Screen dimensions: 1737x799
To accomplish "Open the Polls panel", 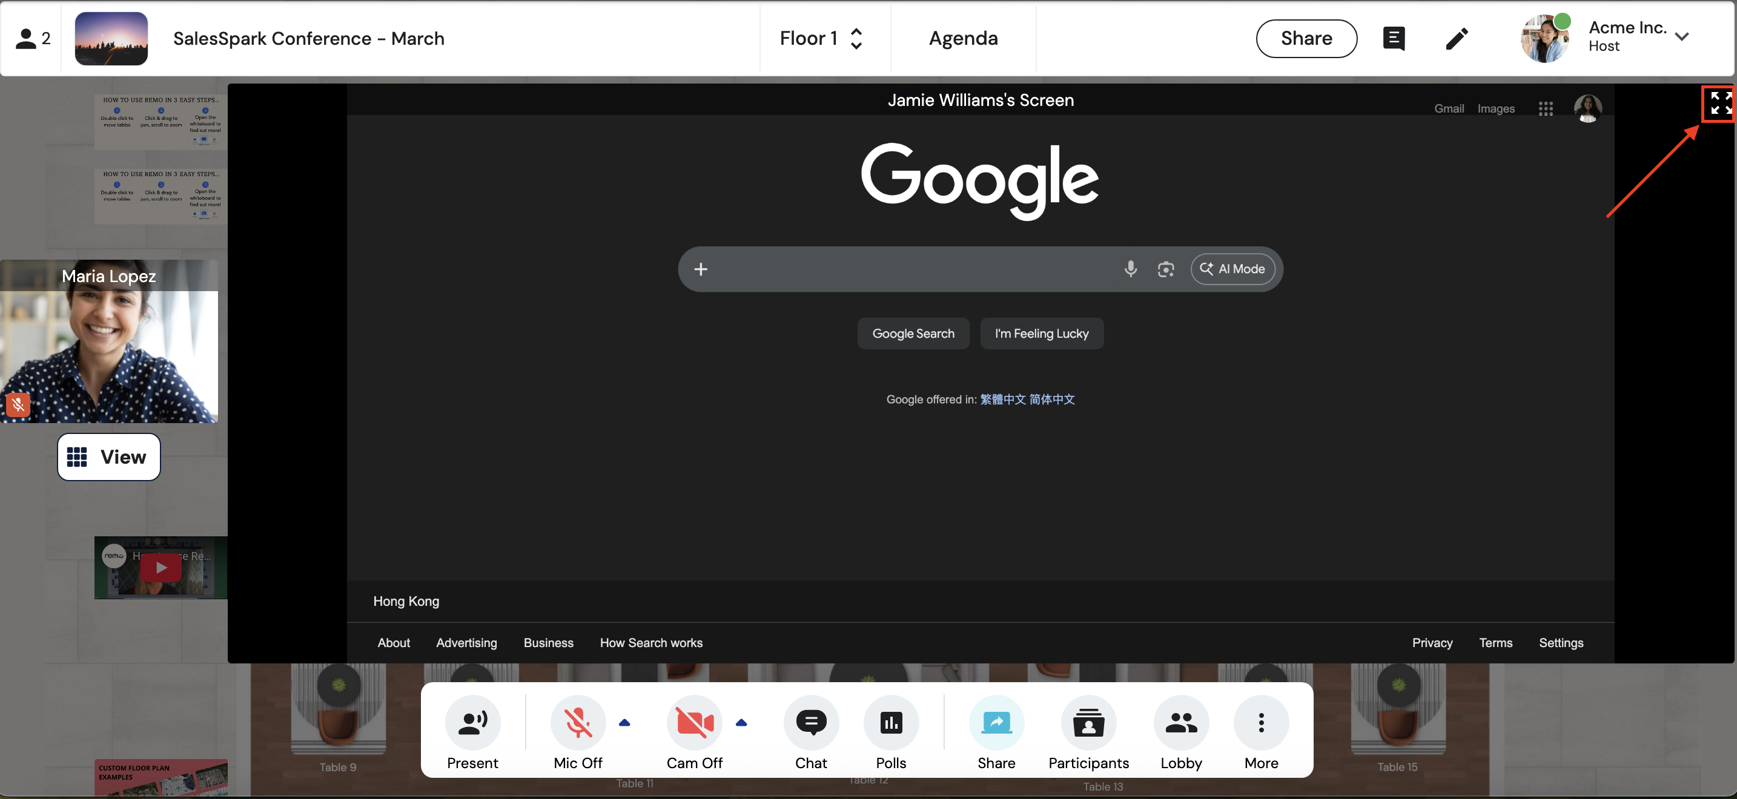I will 891,723.
